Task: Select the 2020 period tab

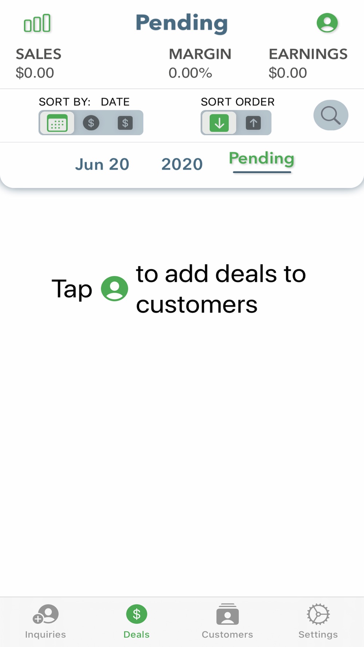Action: pyautogui.click(x=182, y=164)
